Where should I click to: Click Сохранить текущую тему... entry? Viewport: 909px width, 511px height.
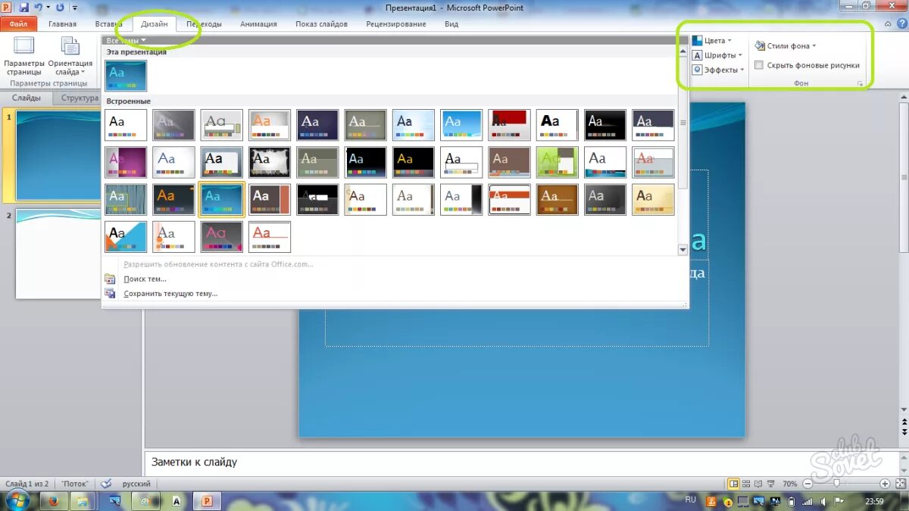coord(170,293)
